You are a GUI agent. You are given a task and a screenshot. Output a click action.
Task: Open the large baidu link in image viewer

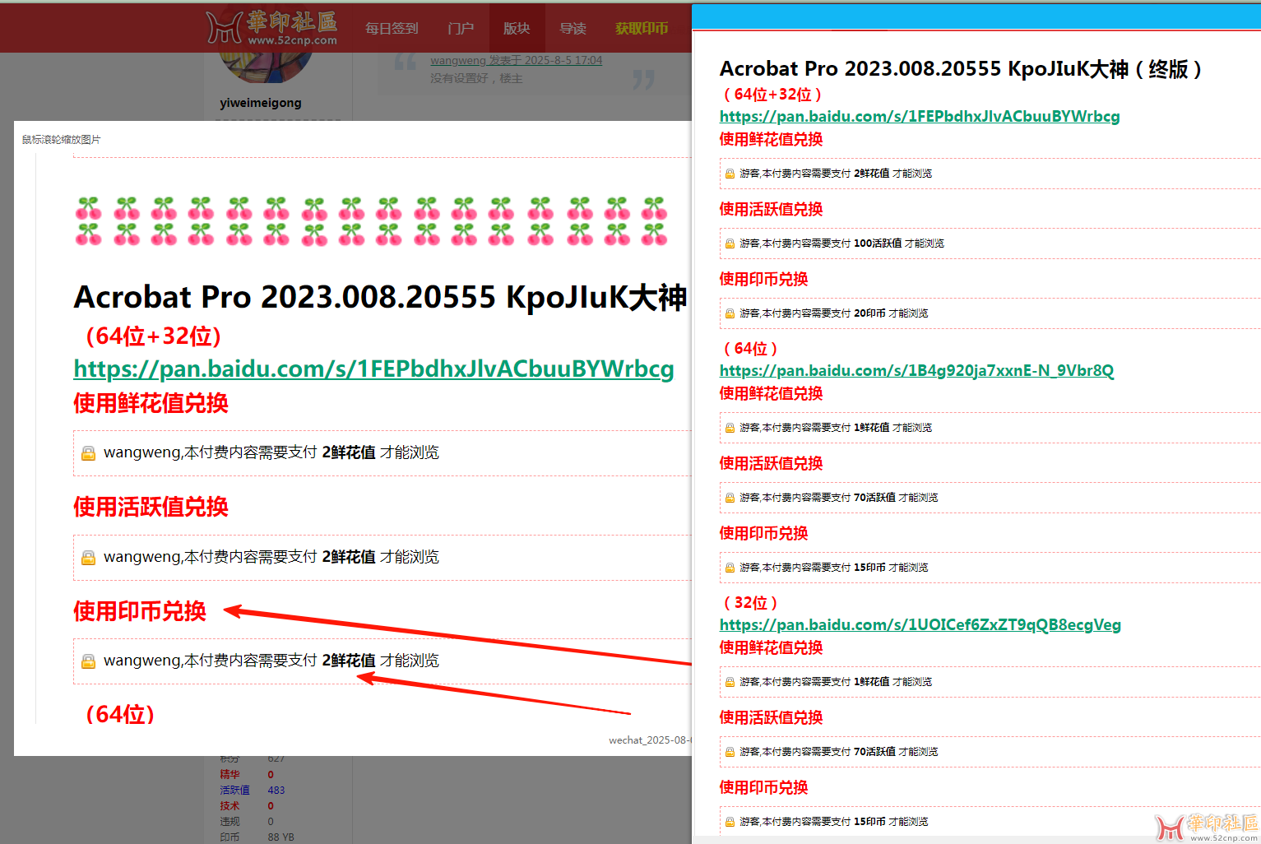tap(374, 369)
